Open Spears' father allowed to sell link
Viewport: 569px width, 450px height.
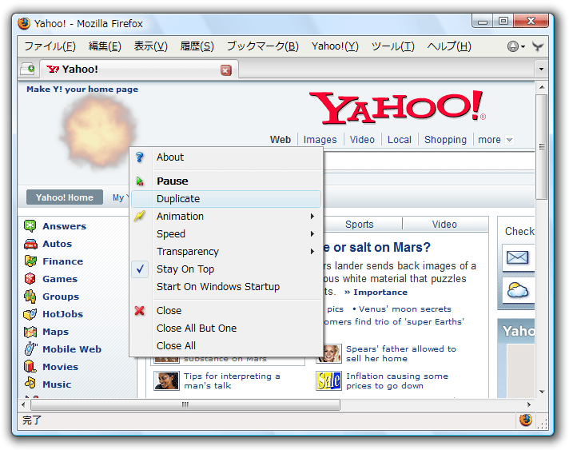point(400,353)
